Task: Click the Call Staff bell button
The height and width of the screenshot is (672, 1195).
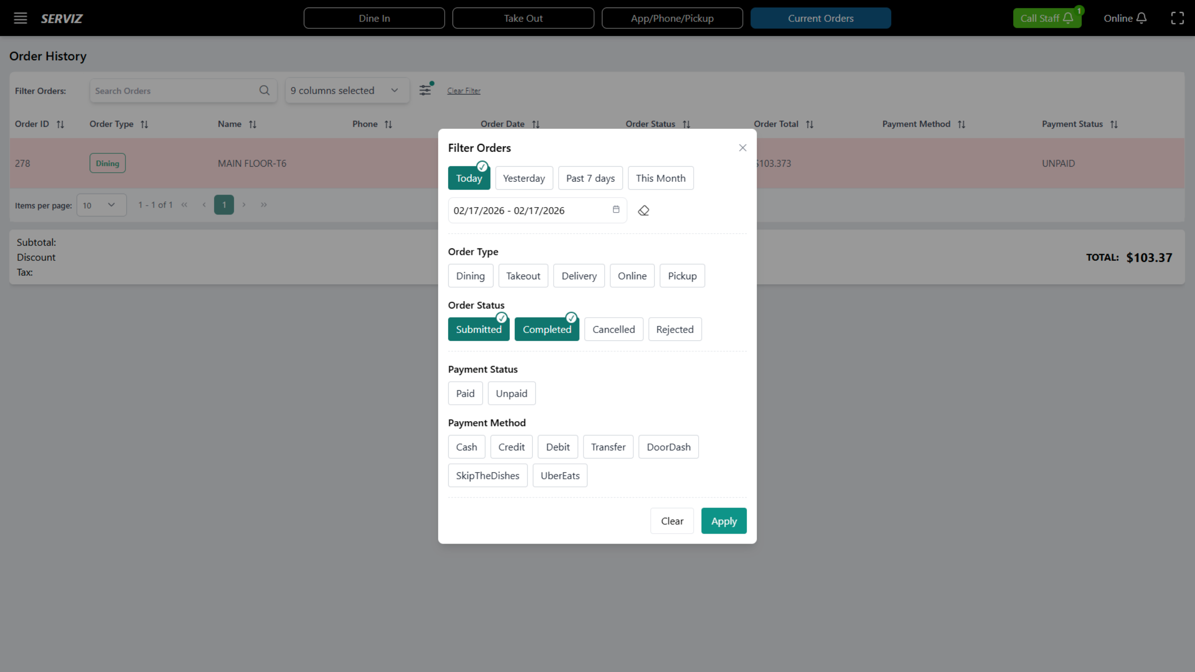Action: coord(1047,18)
